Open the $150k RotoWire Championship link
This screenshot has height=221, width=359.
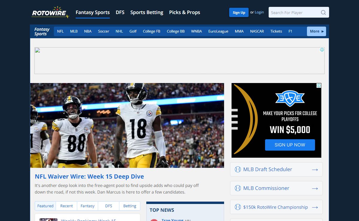tap(276, 207)
